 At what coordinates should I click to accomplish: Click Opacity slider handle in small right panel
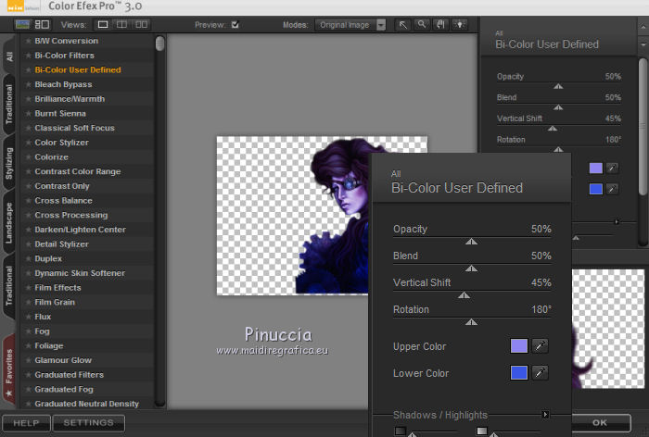pos(558,86)
